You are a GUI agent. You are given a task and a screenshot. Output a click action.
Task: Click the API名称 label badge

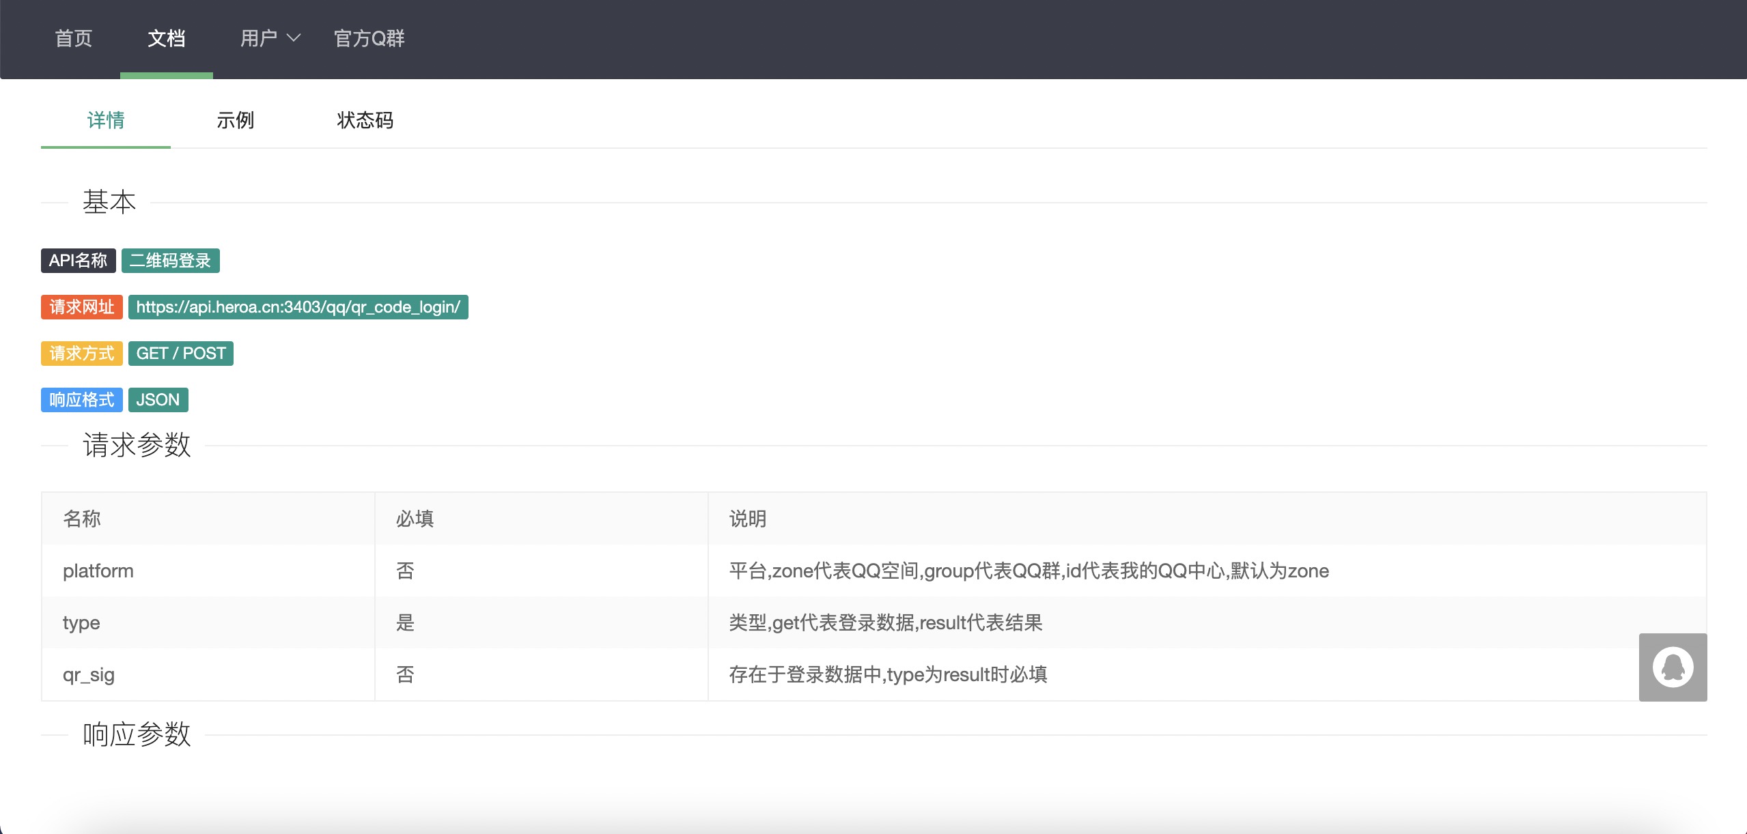79,261
